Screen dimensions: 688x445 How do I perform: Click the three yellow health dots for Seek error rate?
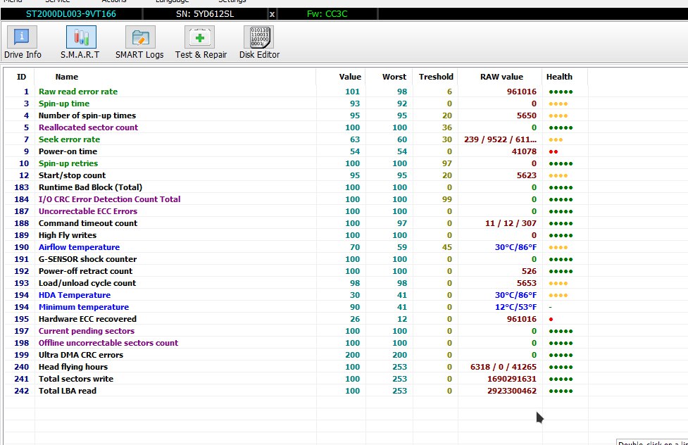[556, 140]
